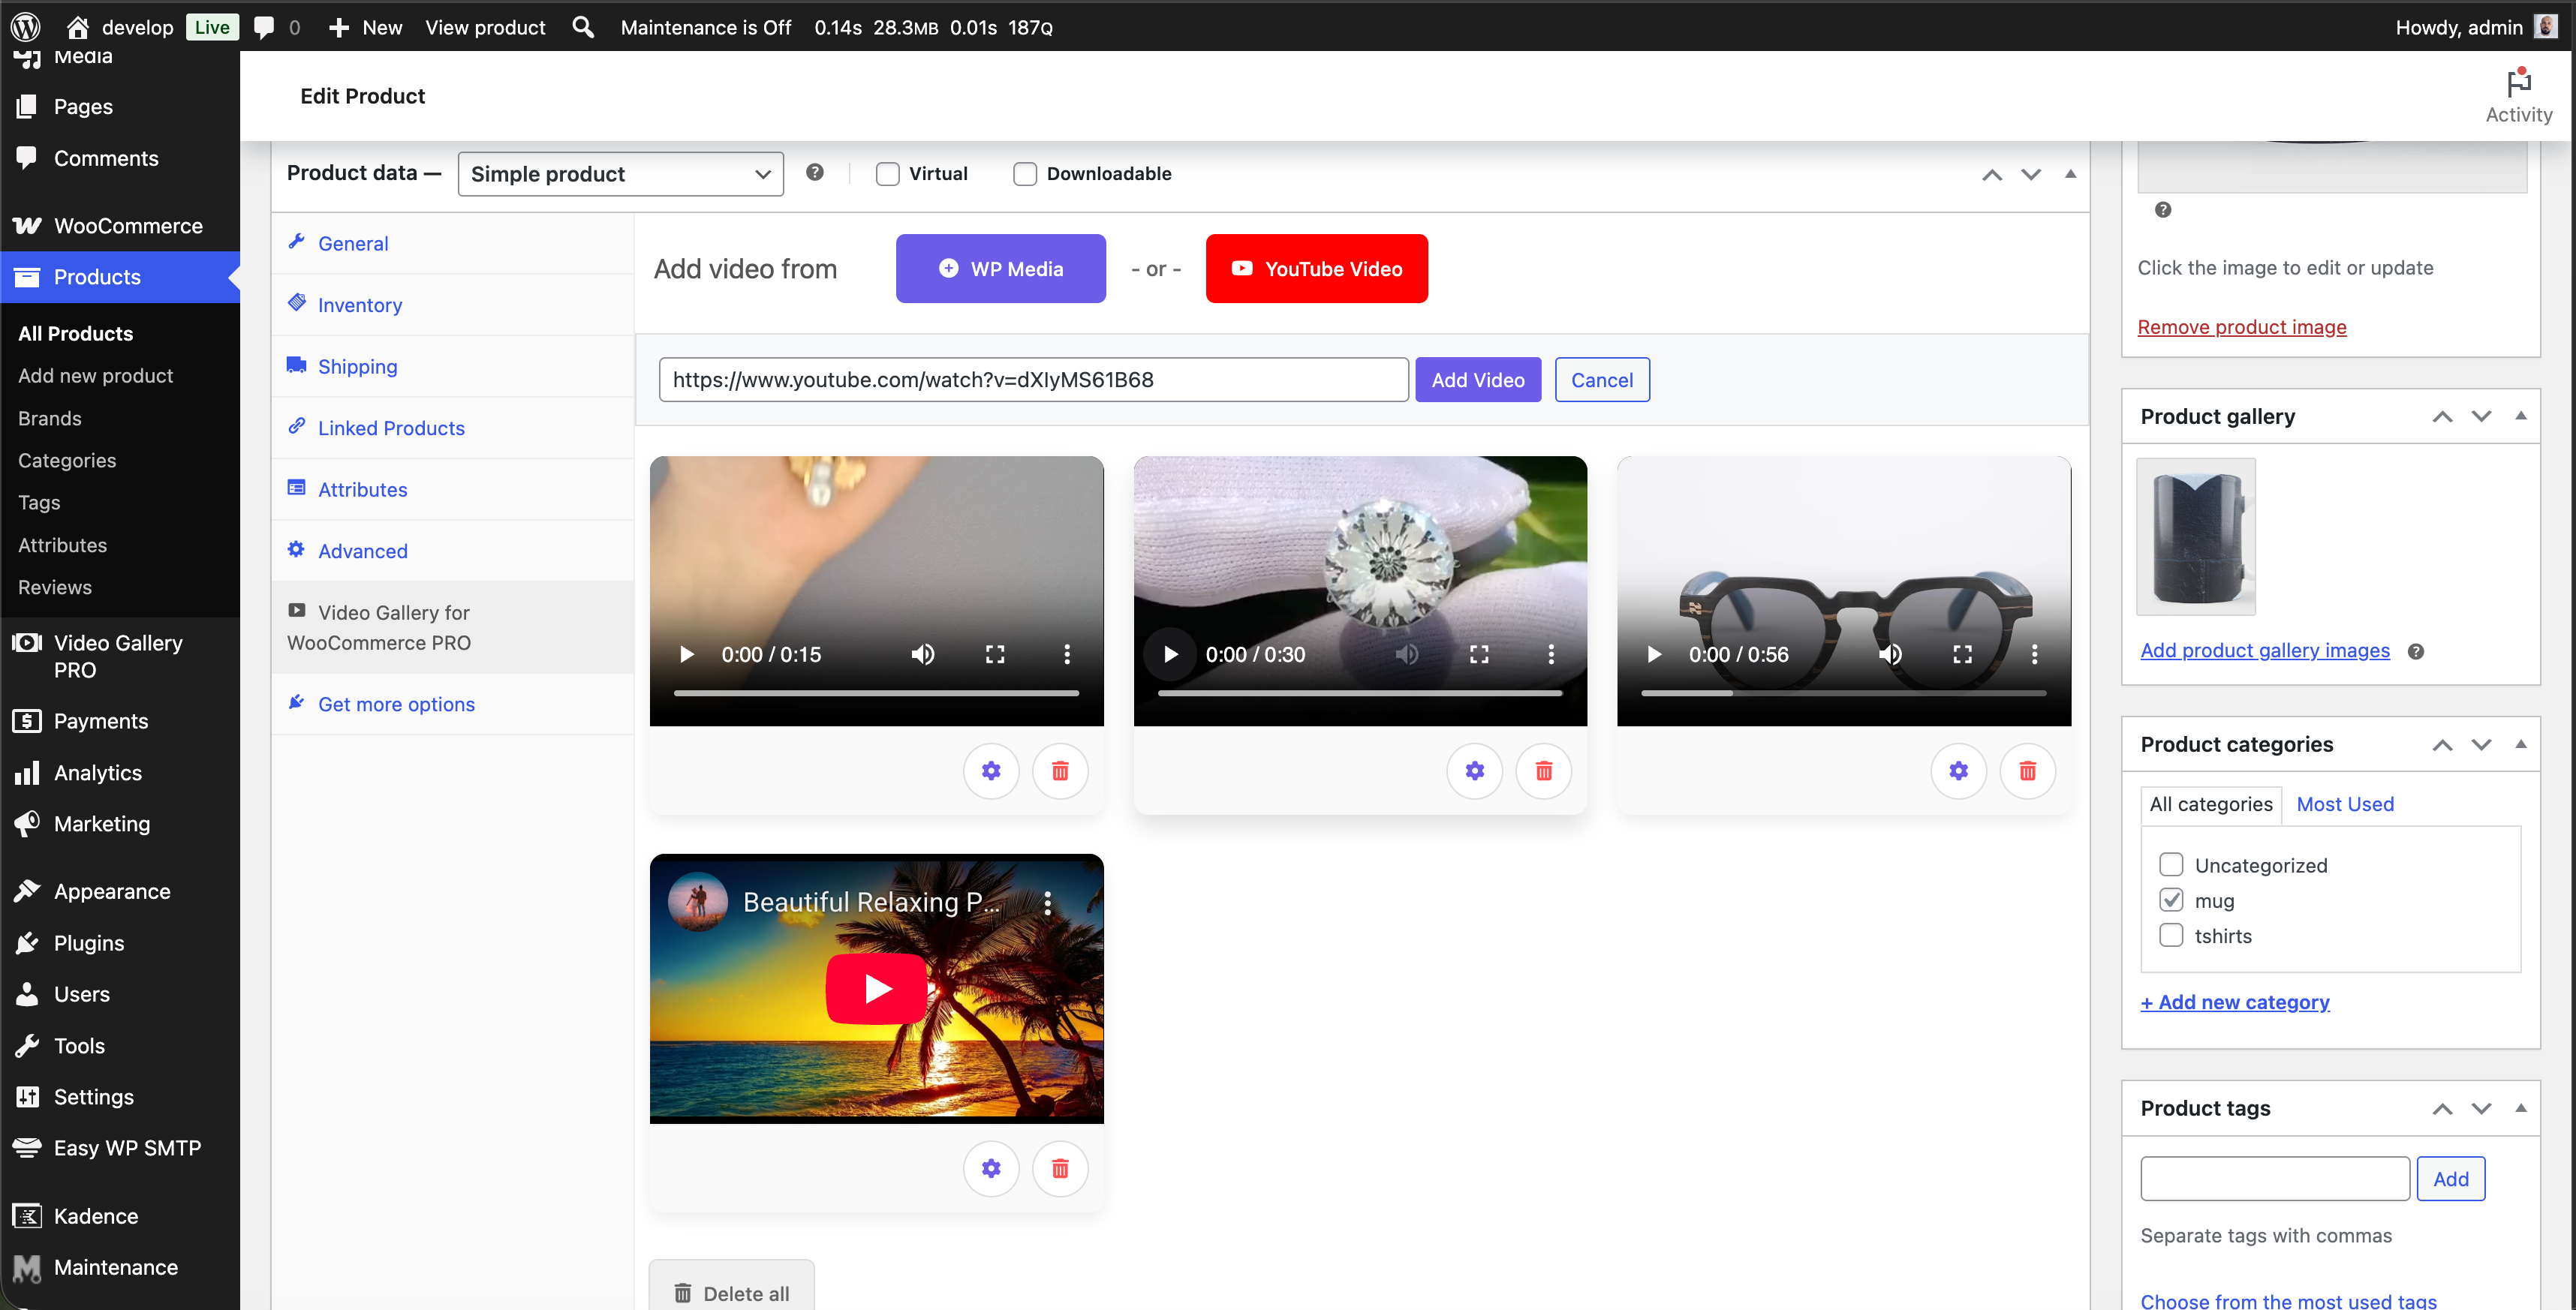Screen dimensions: 2576x1310
Task: Select Products in the admin sidebar
Action: [97, 277]
